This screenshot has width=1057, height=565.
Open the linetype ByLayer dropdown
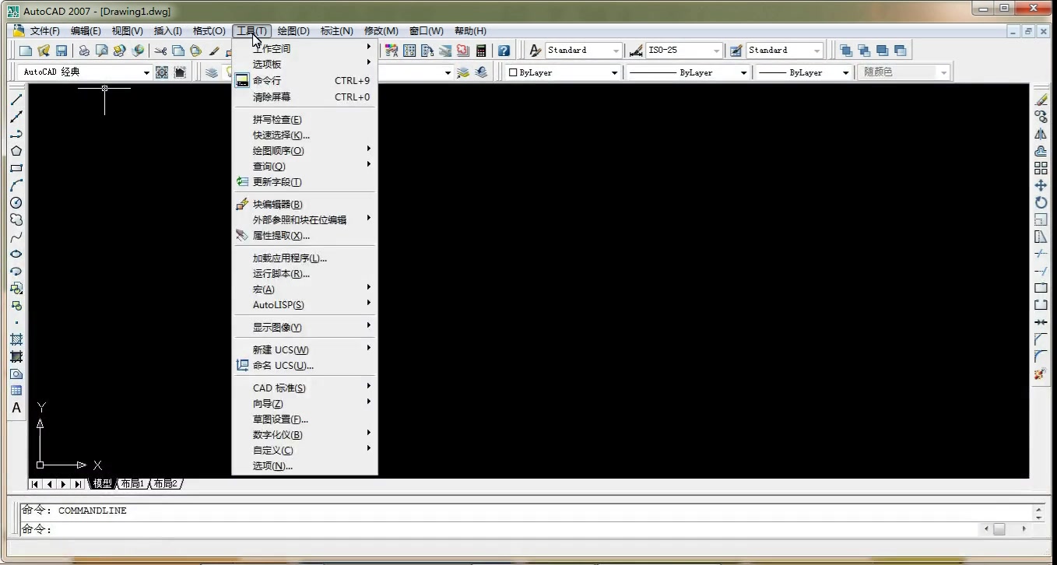(744, 72)
